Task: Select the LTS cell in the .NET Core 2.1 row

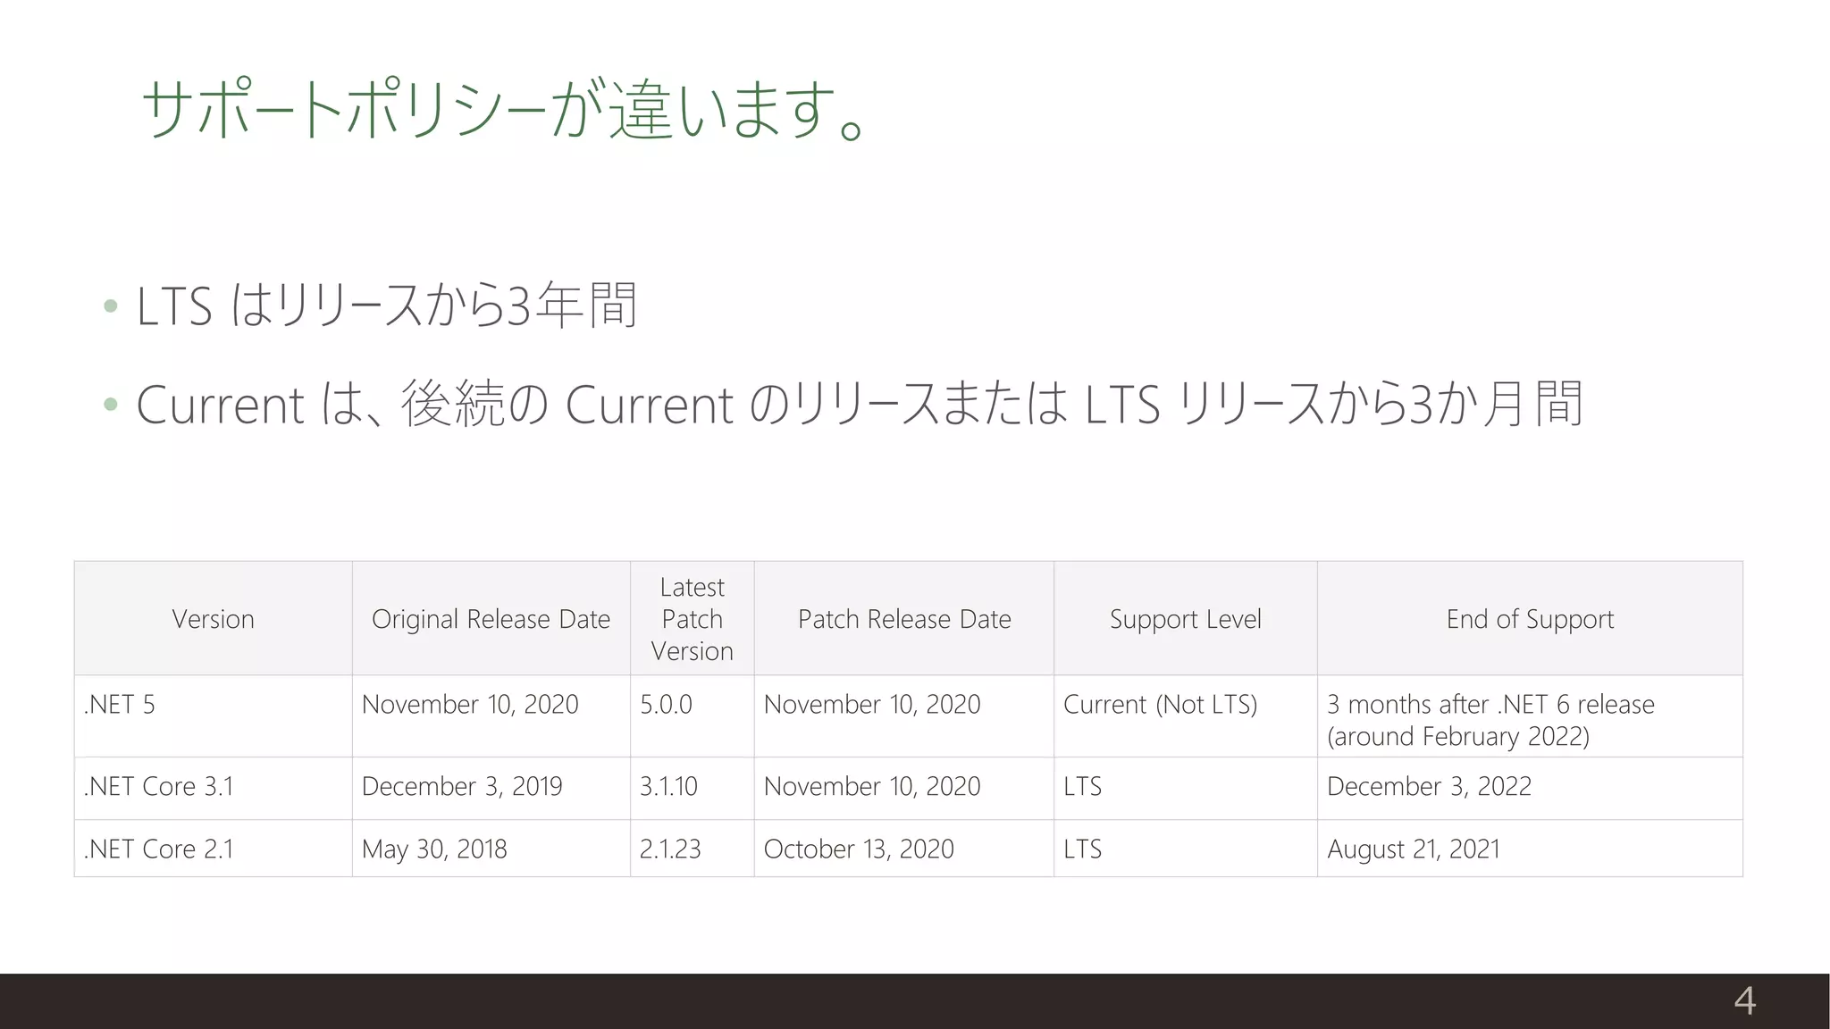Action: pyautogui.click(x=1186, y=849)
